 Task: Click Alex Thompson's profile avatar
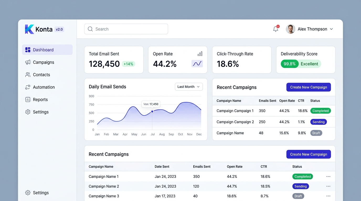[290, 29]
